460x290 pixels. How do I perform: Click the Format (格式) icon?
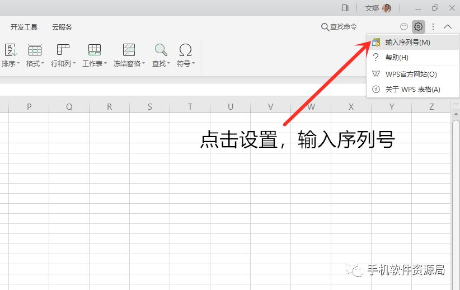click(35, 50)
